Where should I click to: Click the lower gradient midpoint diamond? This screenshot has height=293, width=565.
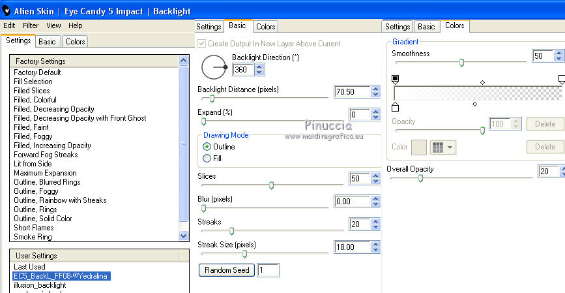pyautogui.click(x=474, y=104)
